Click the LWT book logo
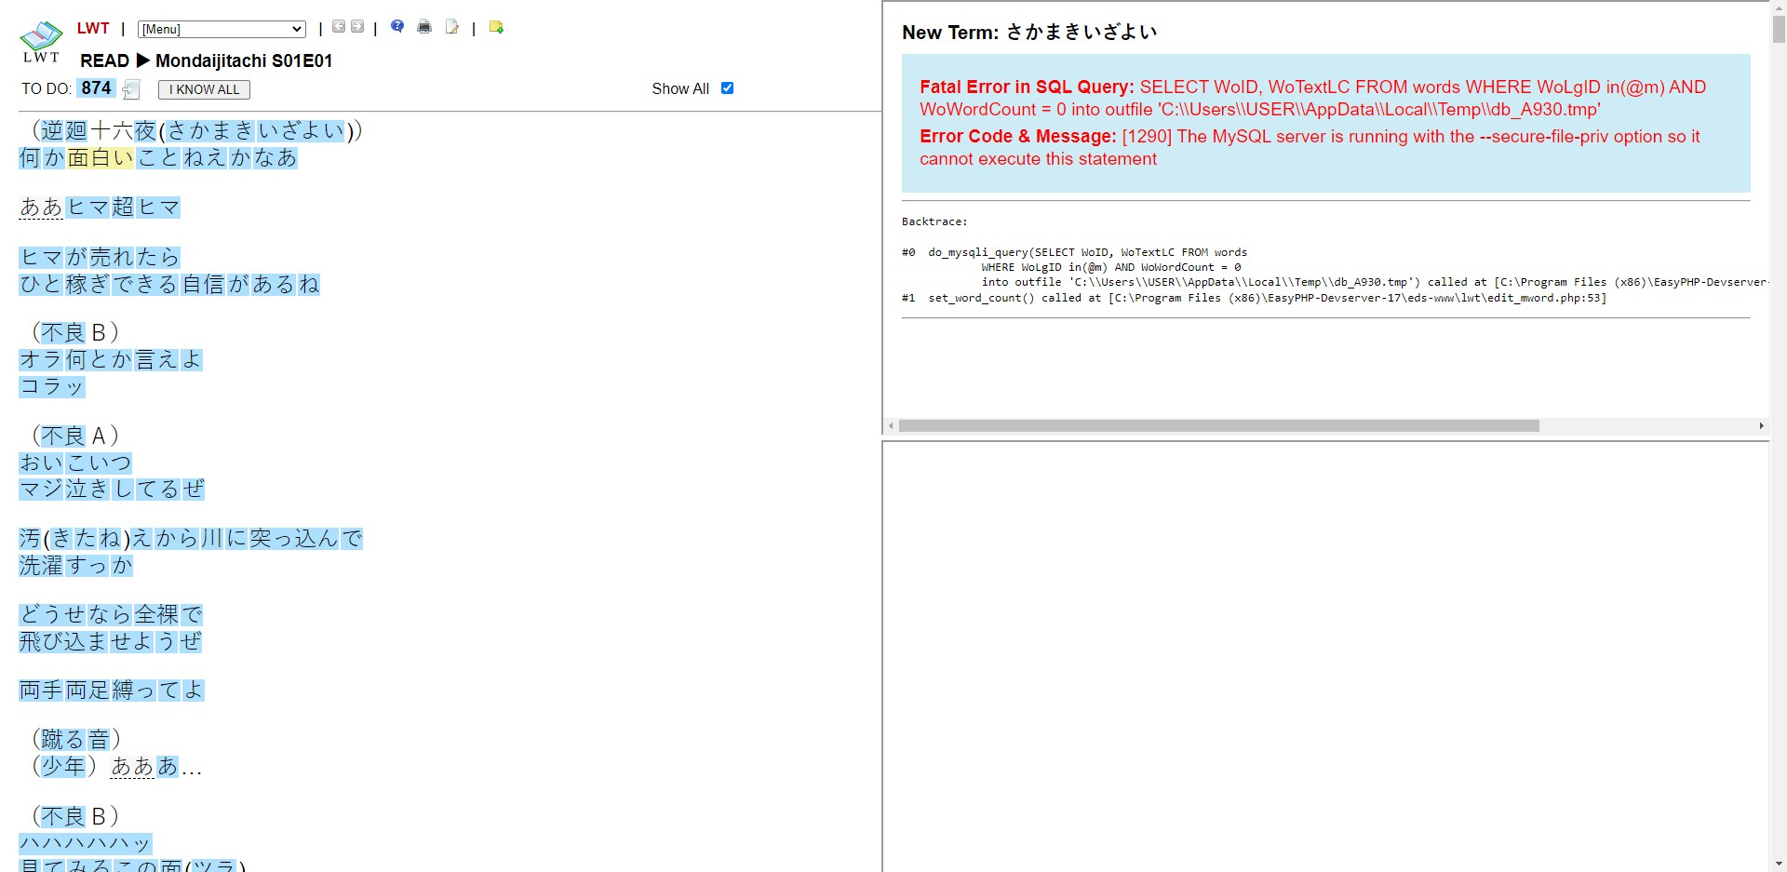Screen dimensions: 1787x872 pos(41,42)
